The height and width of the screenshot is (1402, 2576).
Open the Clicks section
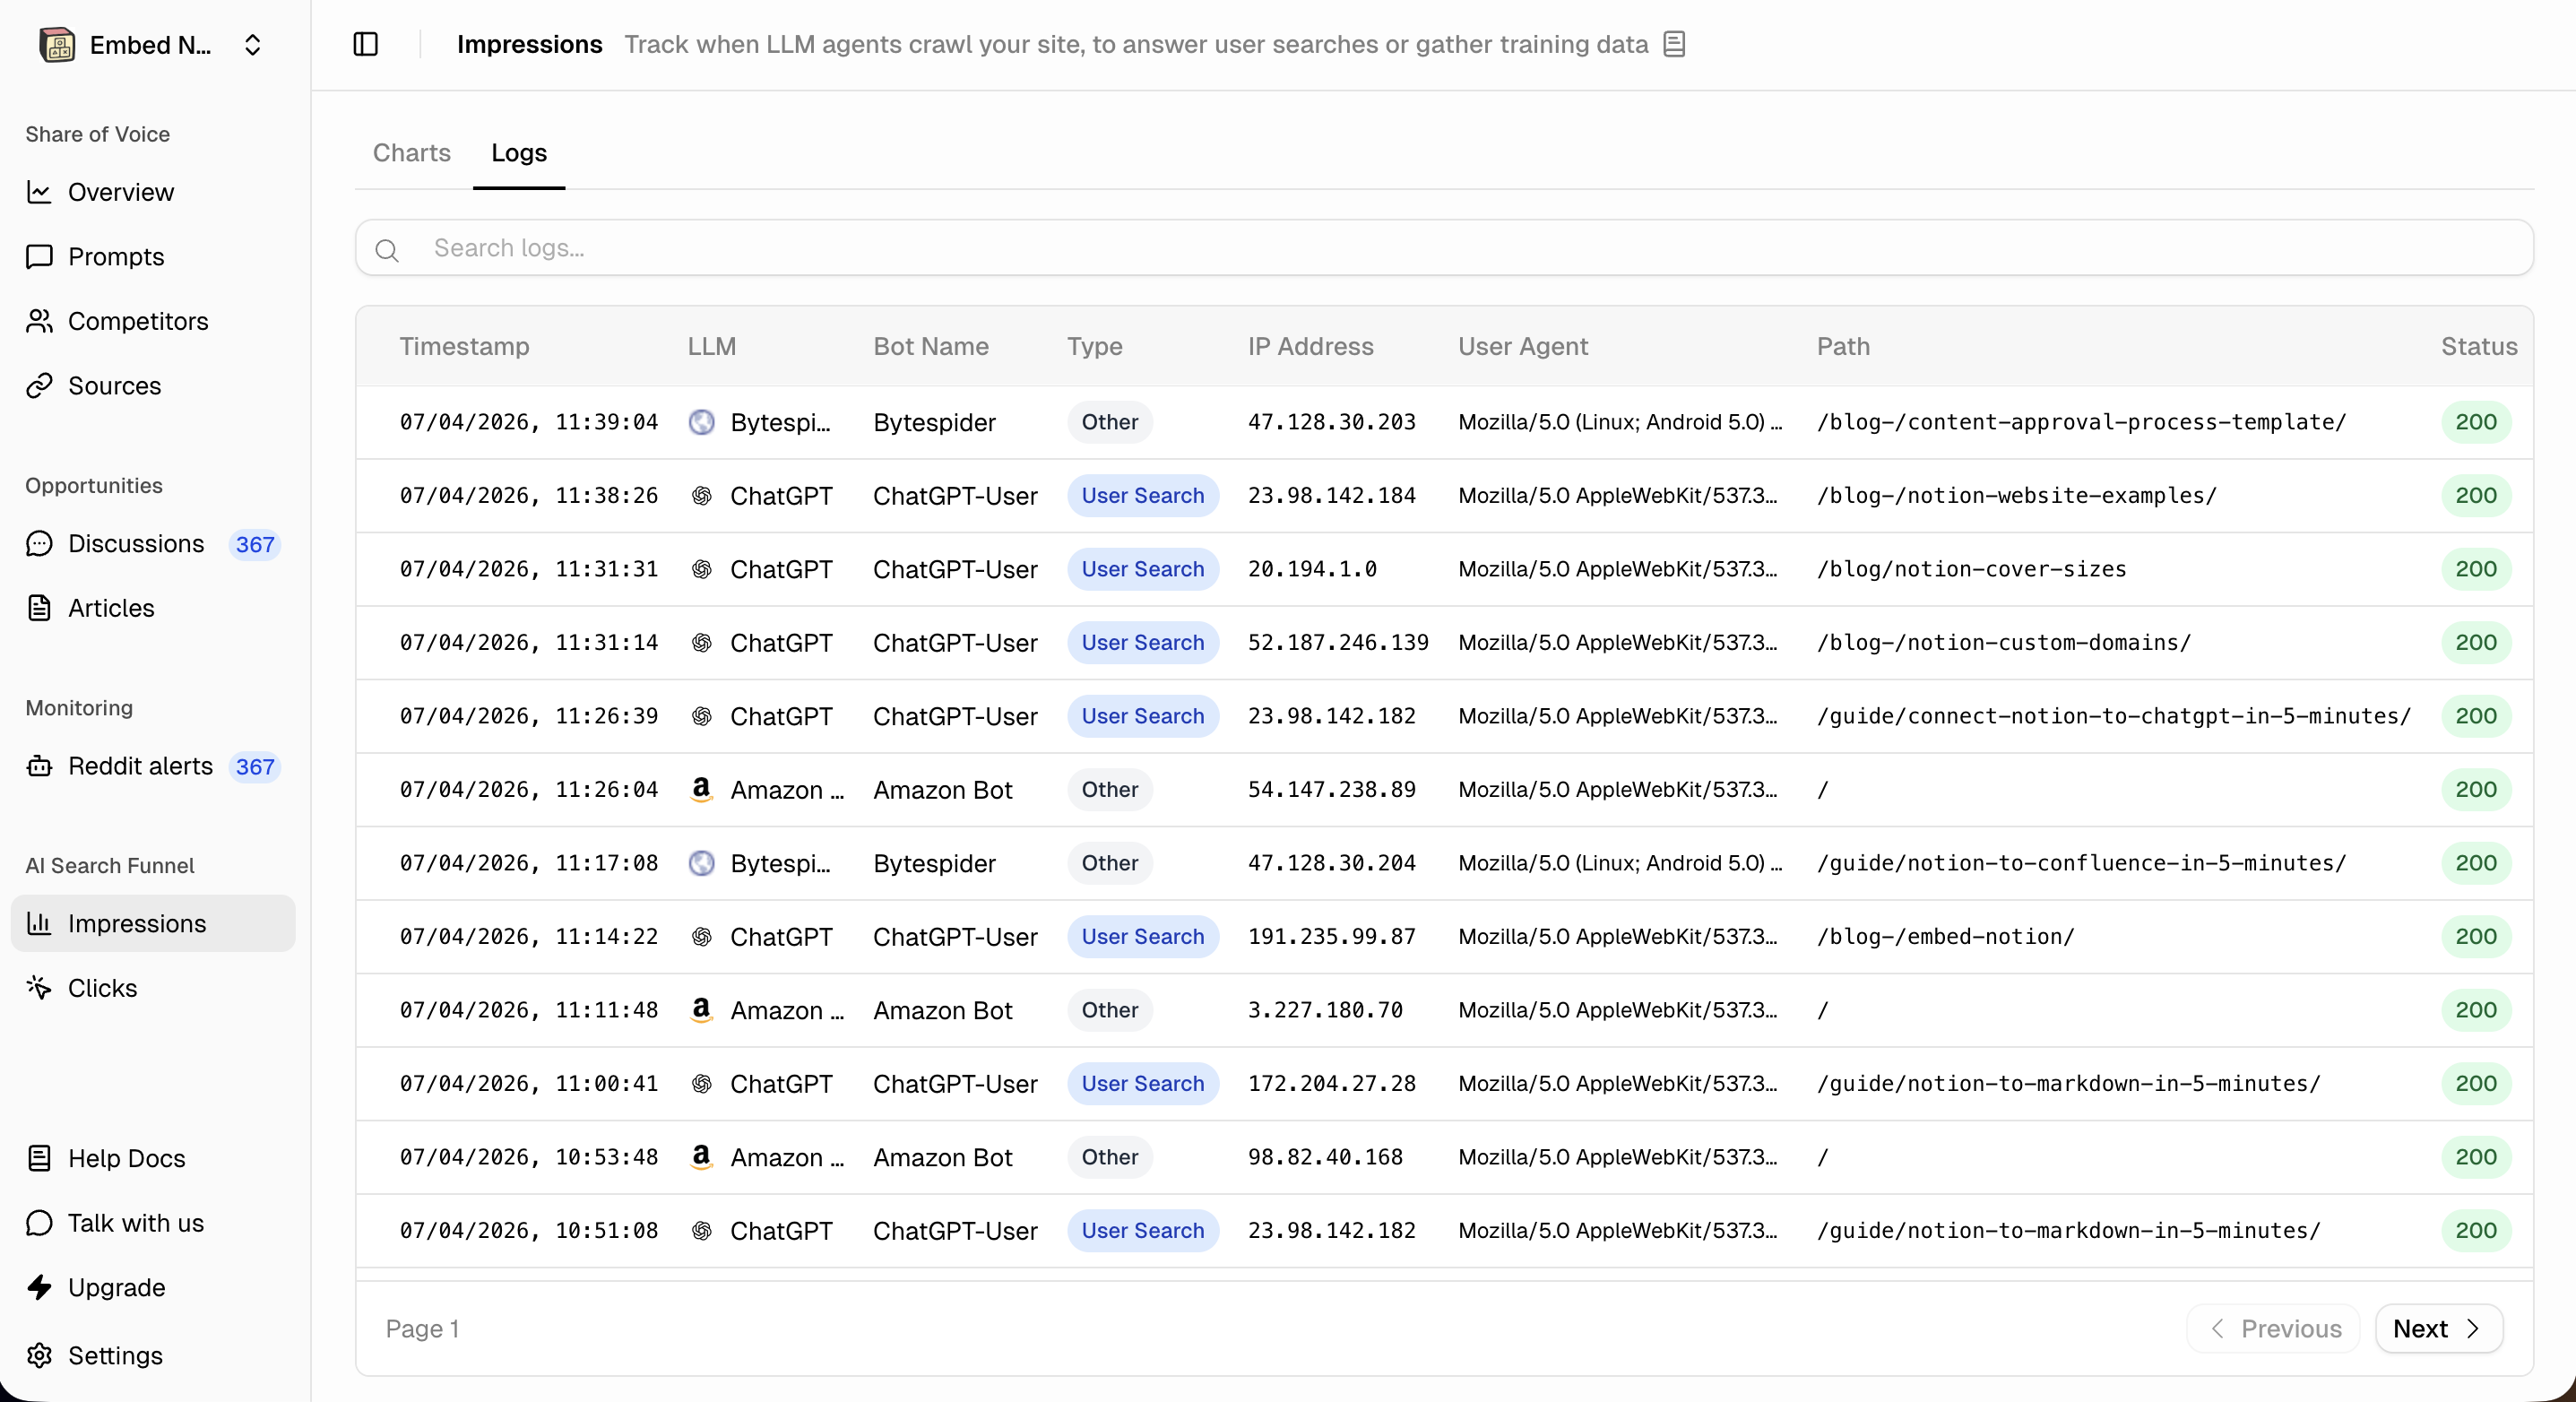[102, 988]
